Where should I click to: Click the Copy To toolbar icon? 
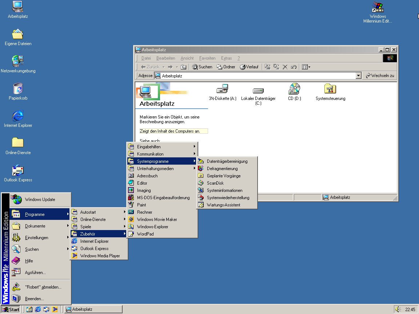pyautogui.click(x=276, y=67)
